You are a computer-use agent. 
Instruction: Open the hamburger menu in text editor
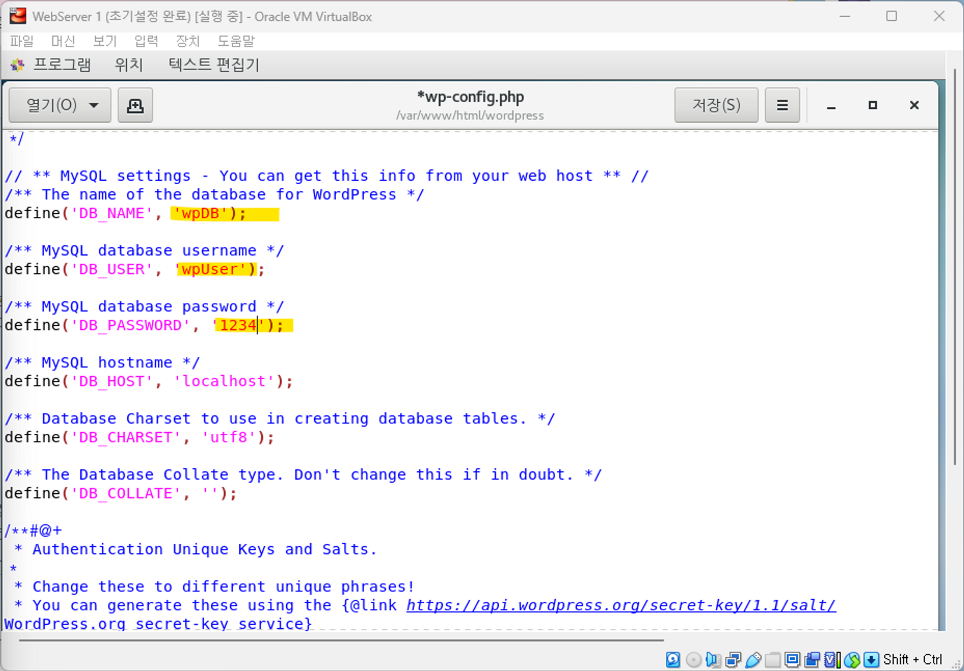pyautogui.click(x=782, y=105)
